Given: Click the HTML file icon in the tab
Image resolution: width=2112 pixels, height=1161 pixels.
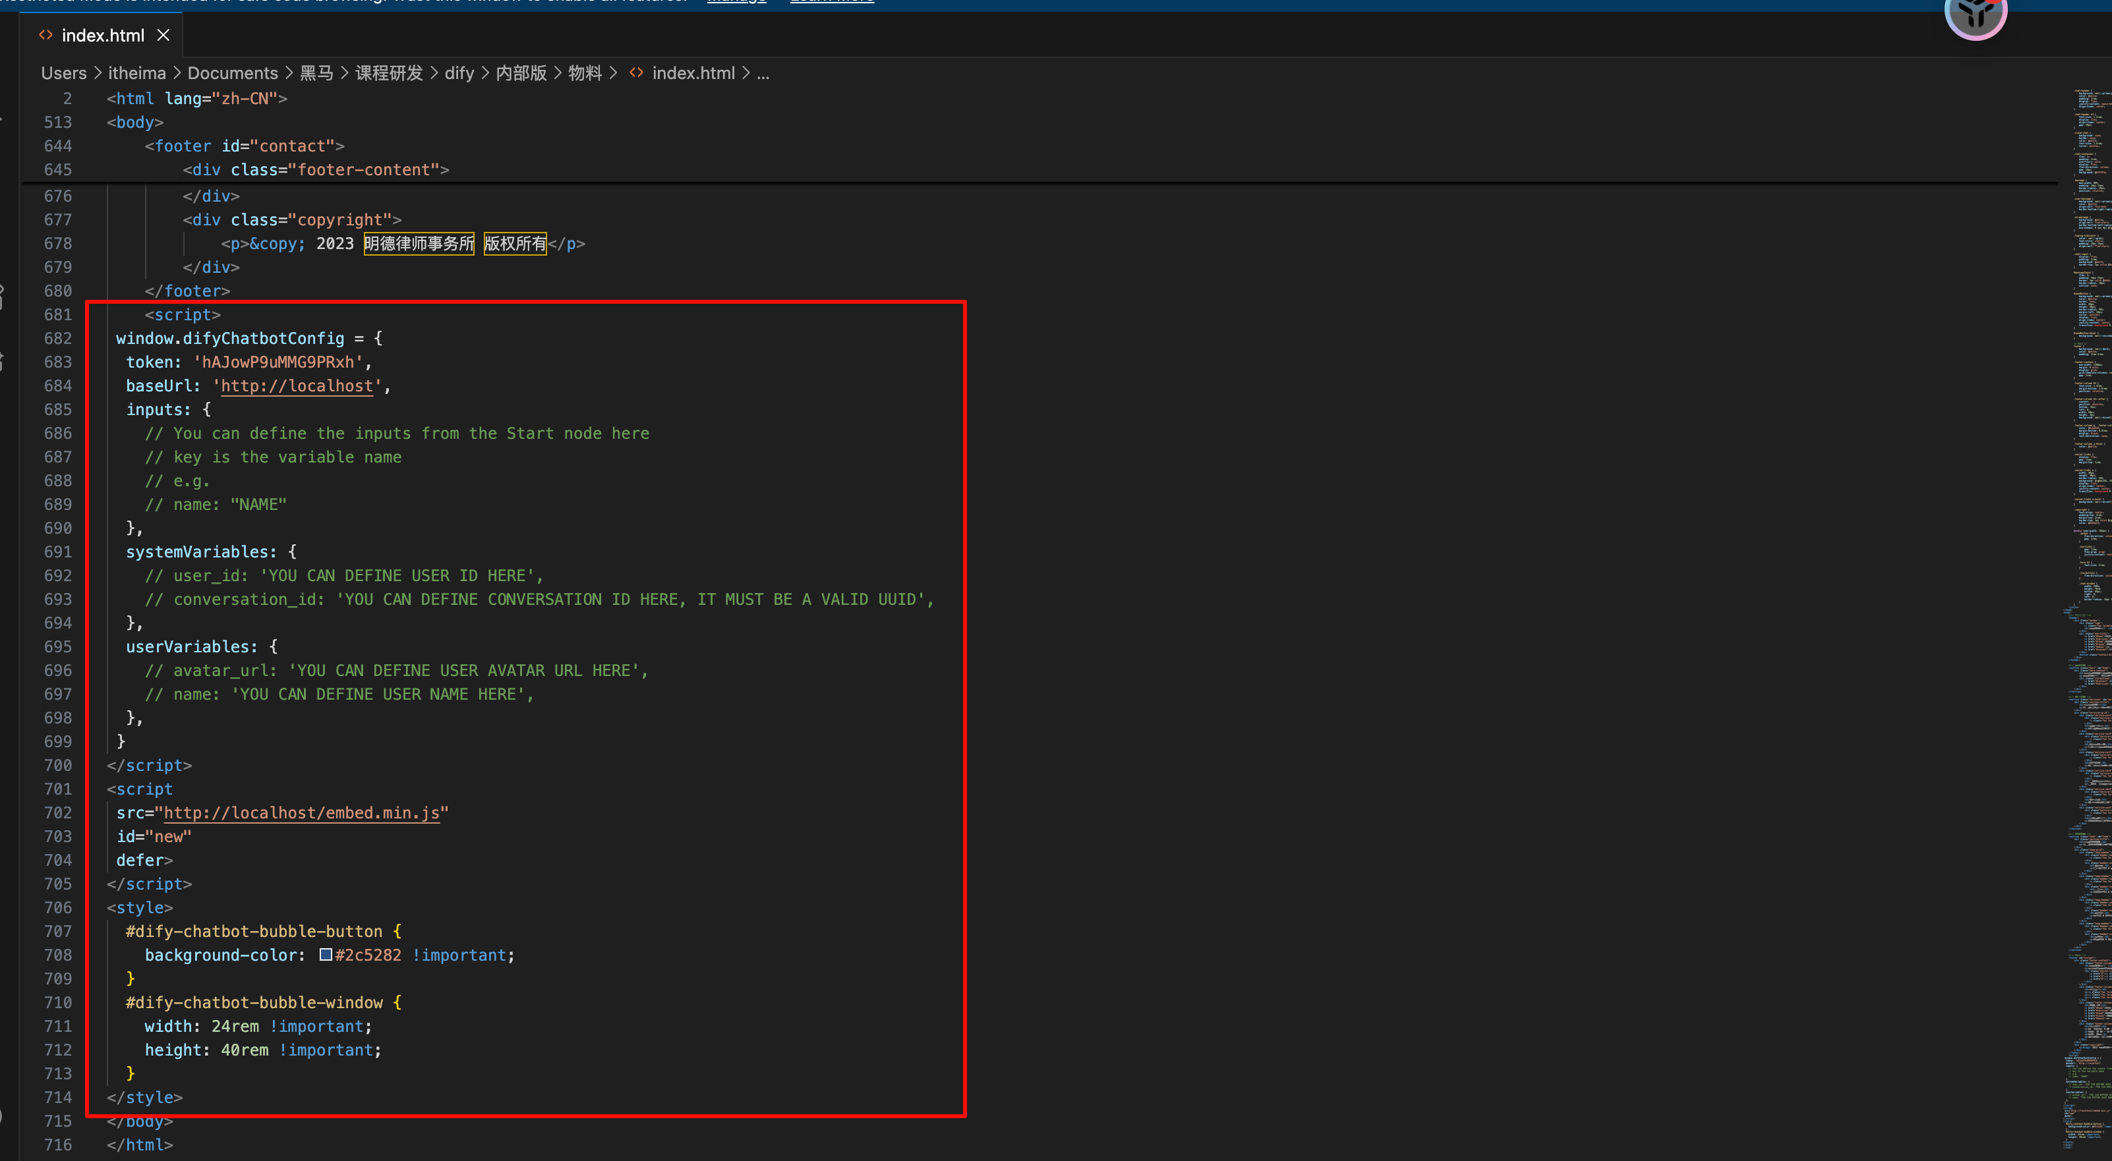Looking at the screenshot, I should (46, 35).
